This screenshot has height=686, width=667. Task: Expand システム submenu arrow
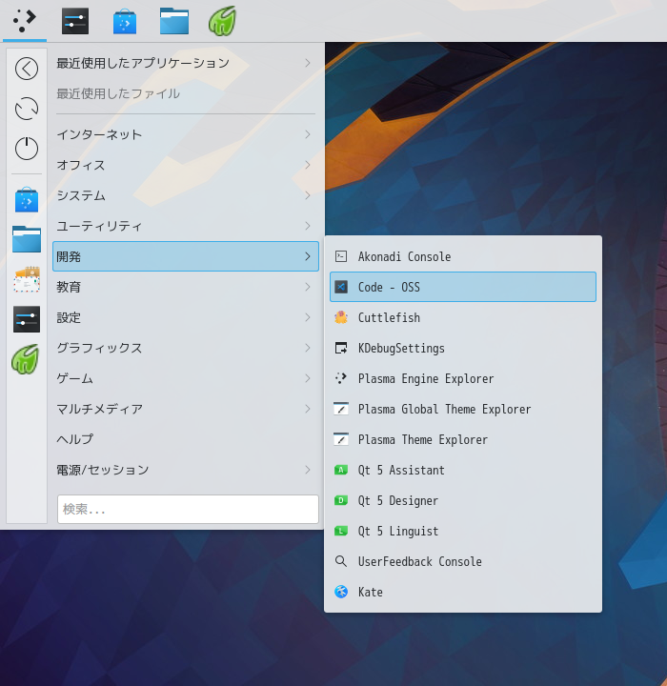(x=308, y=195)
